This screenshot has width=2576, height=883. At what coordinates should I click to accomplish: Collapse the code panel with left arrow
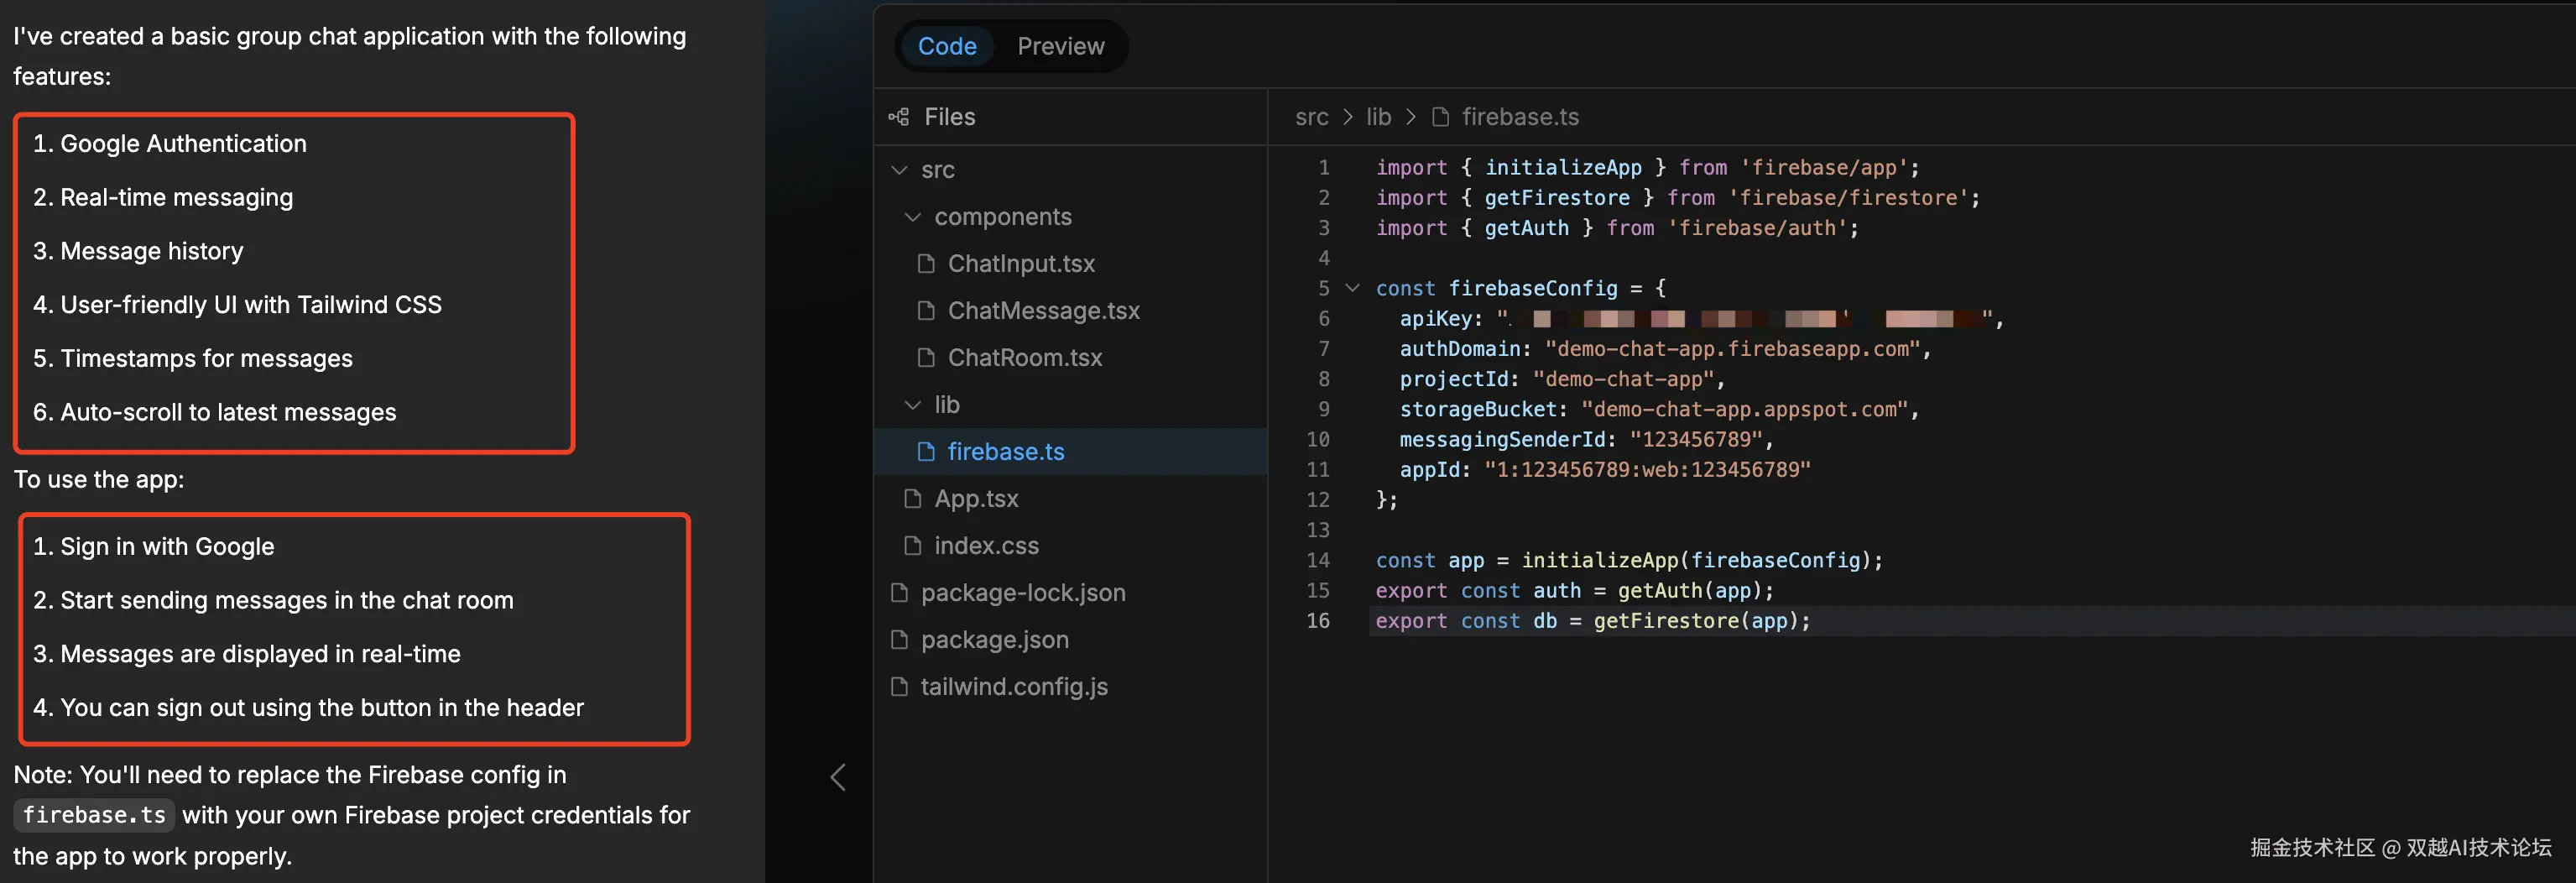[838, 777]
